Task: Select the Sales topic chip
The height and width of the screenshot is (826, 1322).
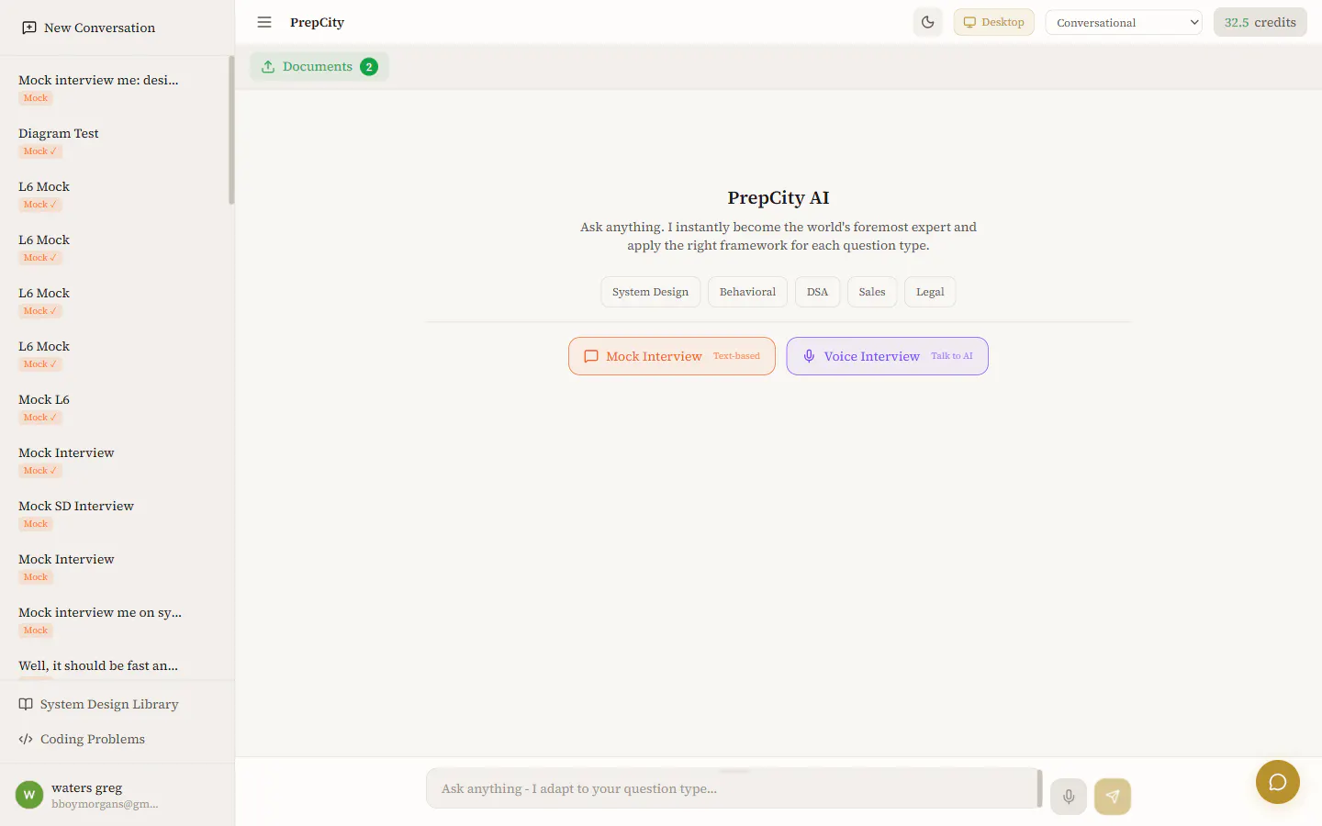Action: [872, 292]
